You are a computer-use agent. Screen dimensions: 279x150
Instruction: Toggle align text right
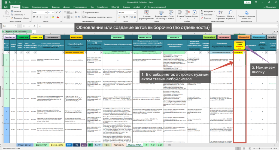pos(71,17)
